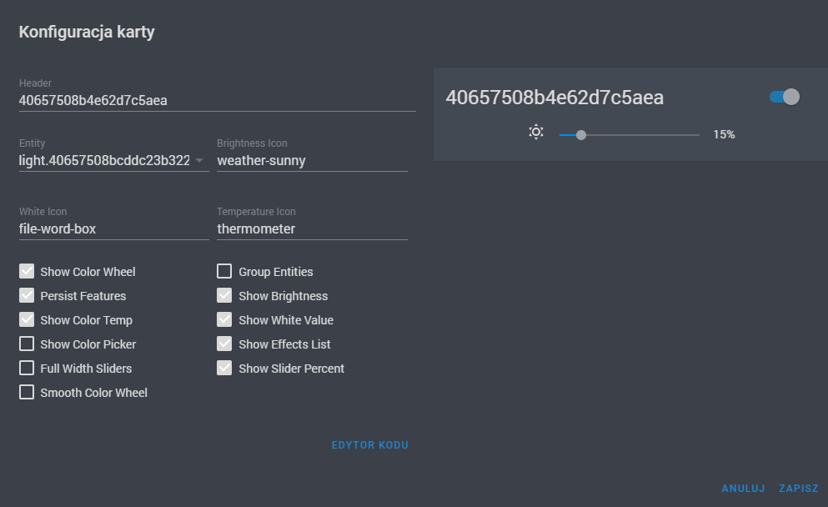
Task: Uncheck Show Color Wheel option
Action: point(27,272)
